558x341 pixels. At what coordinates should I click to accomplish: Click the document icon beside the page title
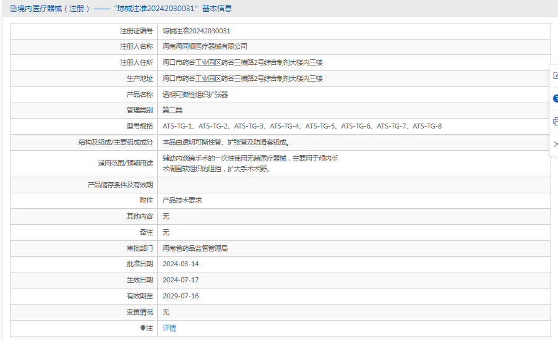pos(14,9)
